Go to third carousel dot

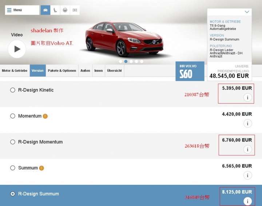[131, 62]
